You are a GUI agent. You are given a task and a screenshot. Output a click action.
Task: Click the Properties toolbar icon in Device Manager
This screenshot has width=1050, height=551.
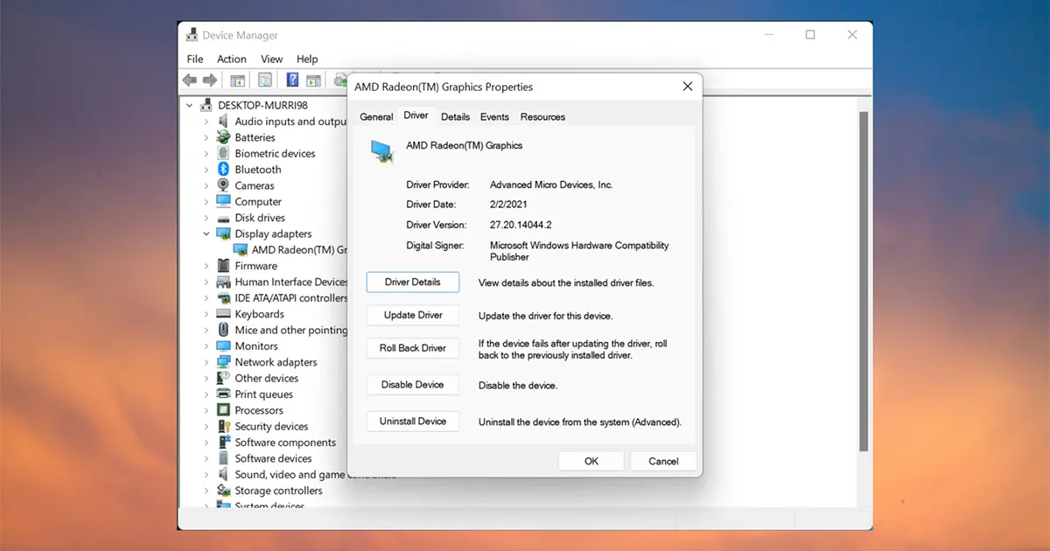pyautogui.click(x=265, y=80)
